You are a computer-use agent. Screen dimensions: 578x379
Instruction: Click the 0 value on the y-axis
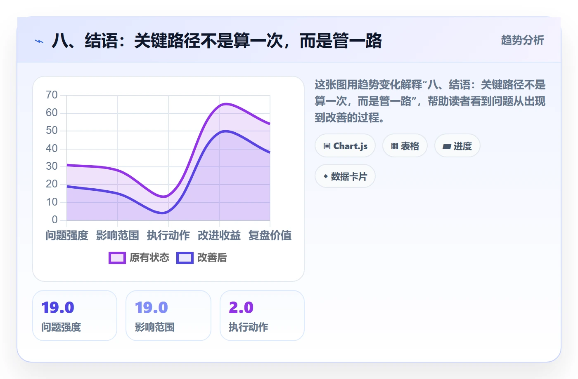[54, 220]
